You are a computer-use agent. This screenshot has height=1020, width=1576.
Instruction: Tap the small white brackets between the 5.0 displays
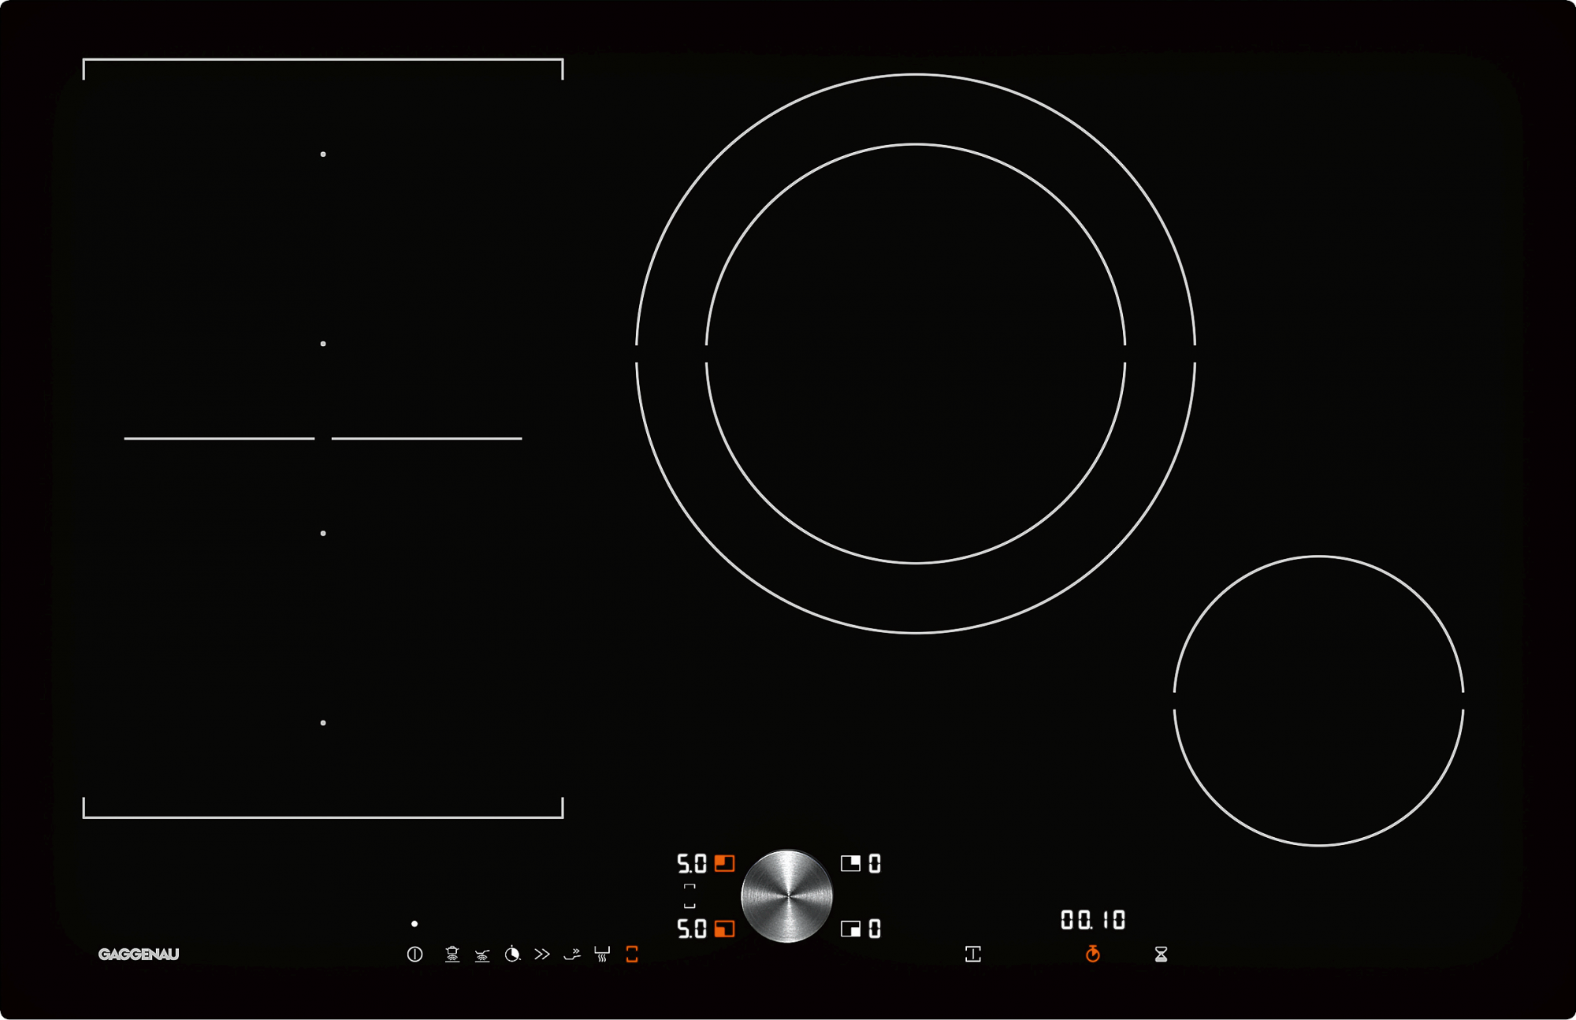click(689, 896)
